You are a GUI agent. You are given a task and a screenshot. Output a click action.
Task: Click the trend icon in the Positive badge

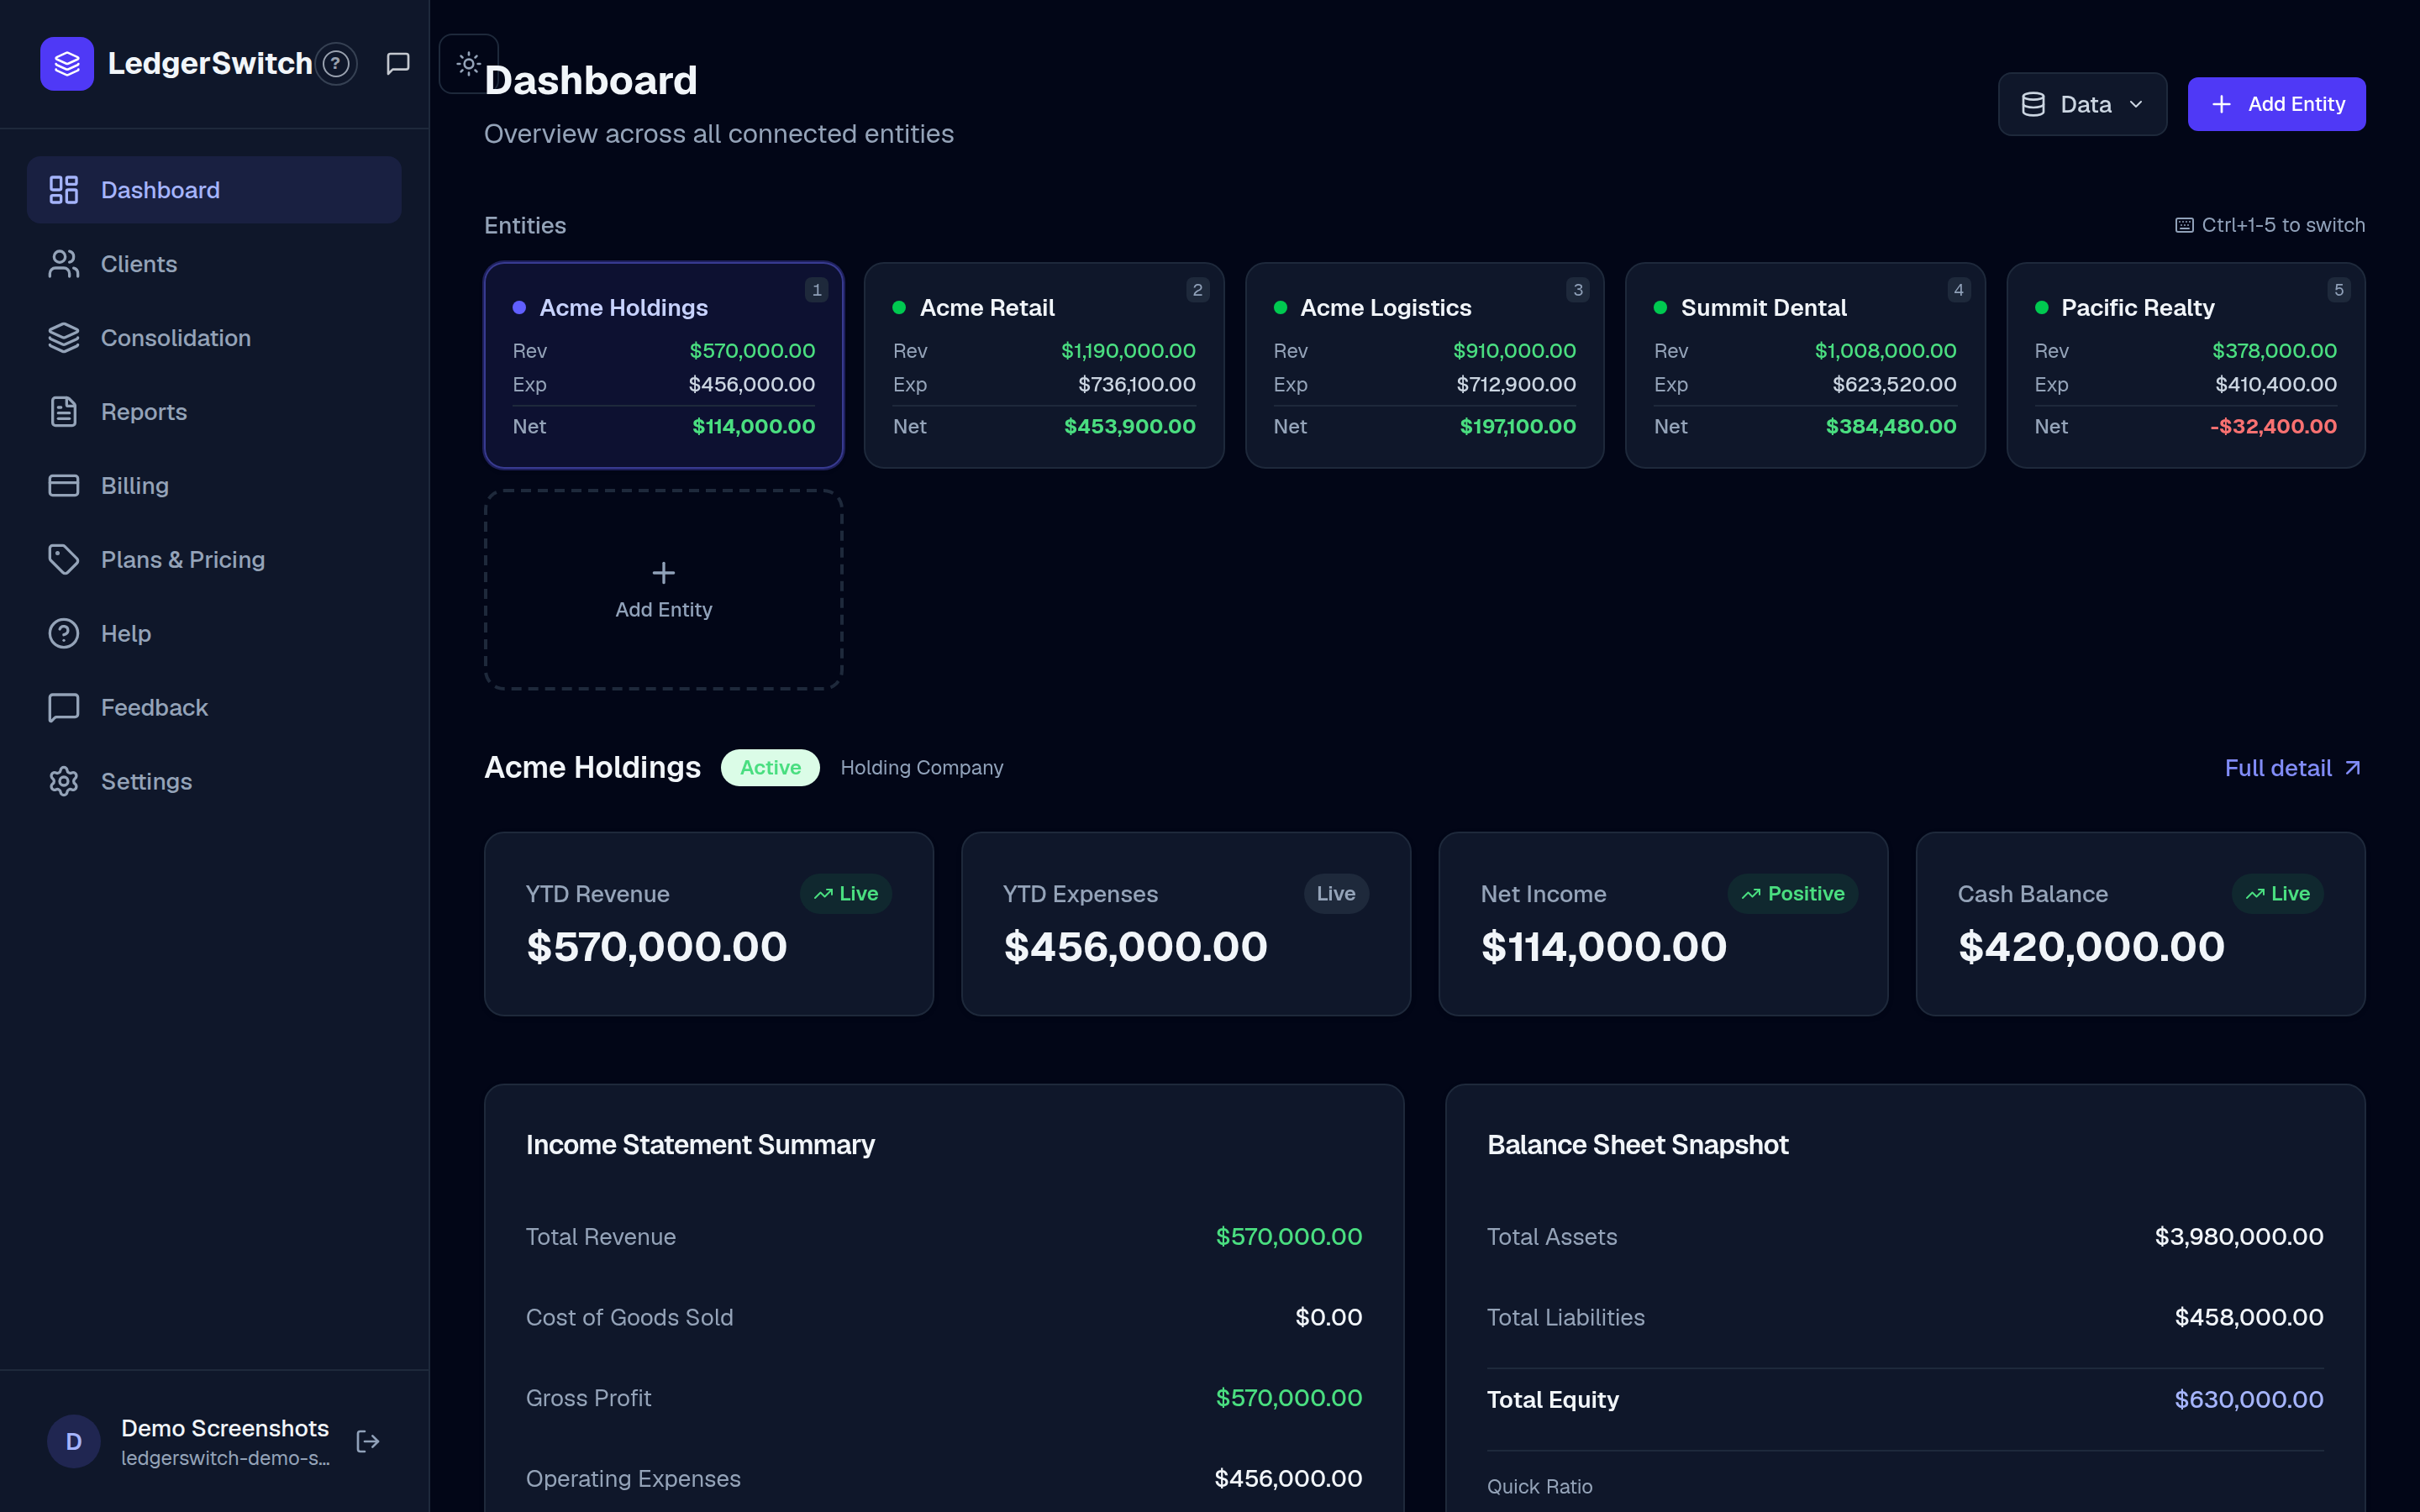(x=1751, y=894)
